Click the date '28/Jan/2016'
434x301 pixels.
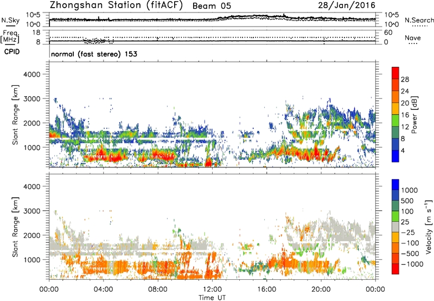pyautogui.click(x=347, y=5)
